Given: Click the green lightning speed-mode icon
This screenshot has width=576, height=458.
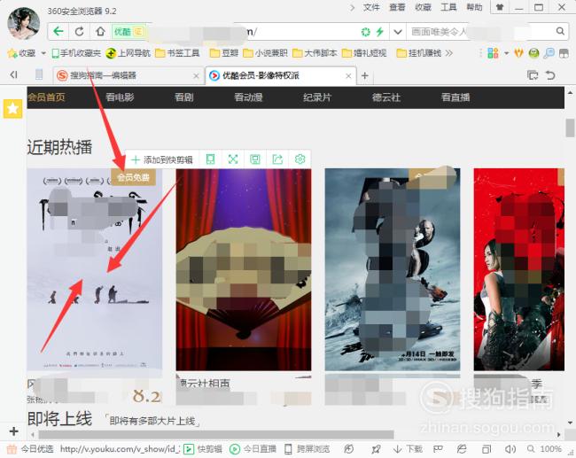Looking at the screenshot, I should pos(379,32).
